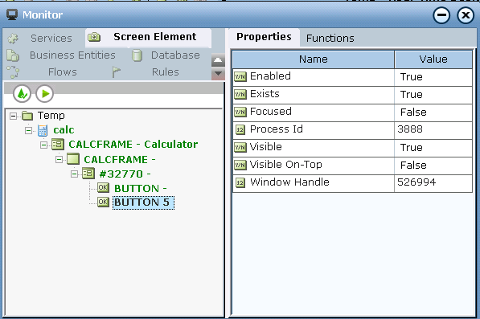Click the green play button icon

pos(45,93)
